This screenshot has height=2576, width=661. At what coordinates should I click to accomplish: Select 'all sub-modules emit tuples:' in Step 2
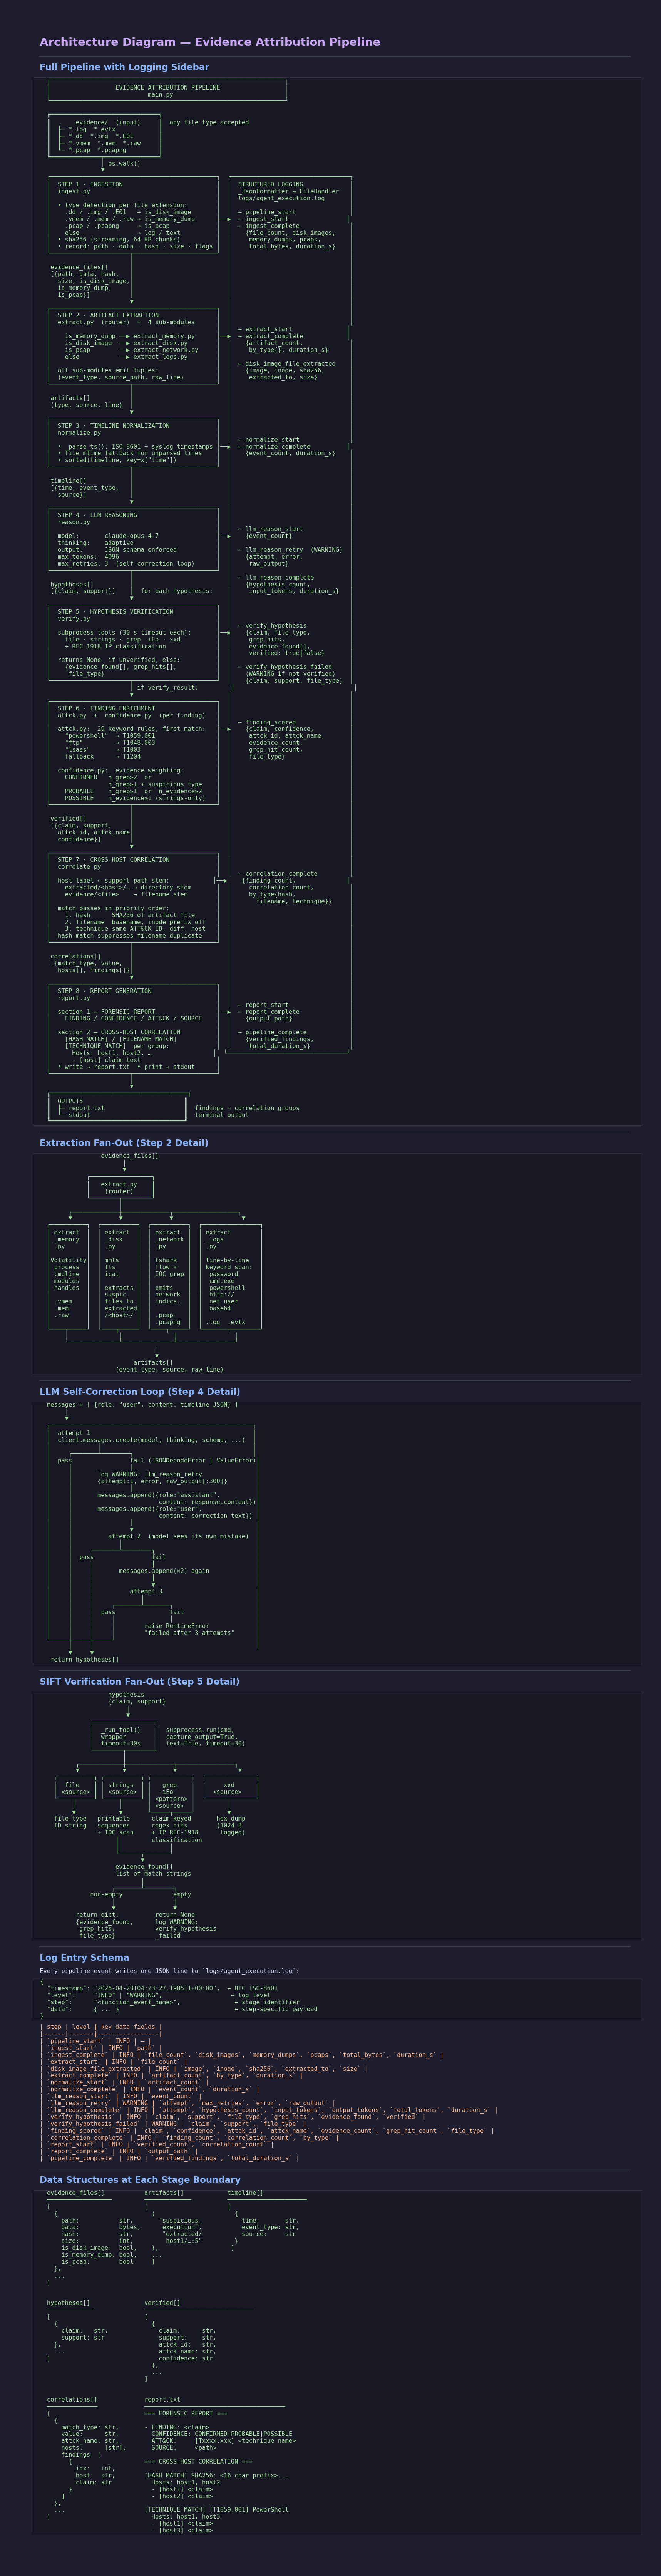(x=108, y=370)
